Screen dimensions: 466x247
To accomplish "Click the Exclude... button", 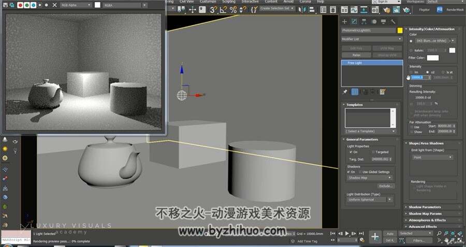I will 386,186.
